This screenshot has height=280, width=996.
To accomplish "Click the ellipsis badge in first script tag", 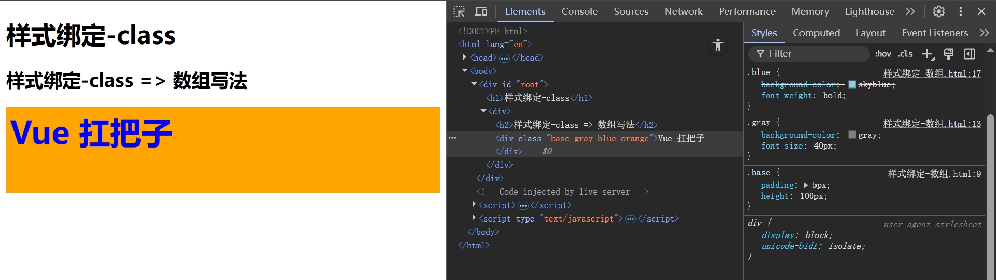I will [x=523, y=206].
